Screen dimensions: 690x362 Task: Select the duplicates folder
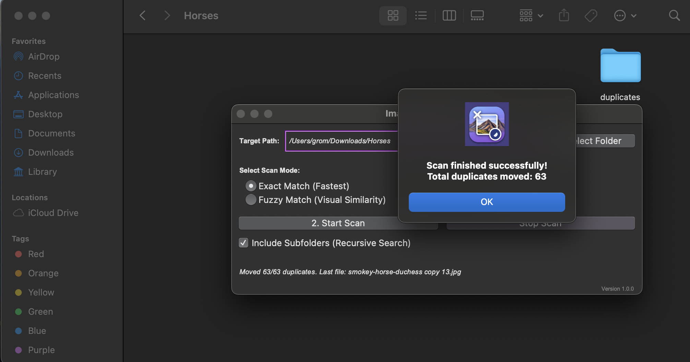(x=620, y=66)
